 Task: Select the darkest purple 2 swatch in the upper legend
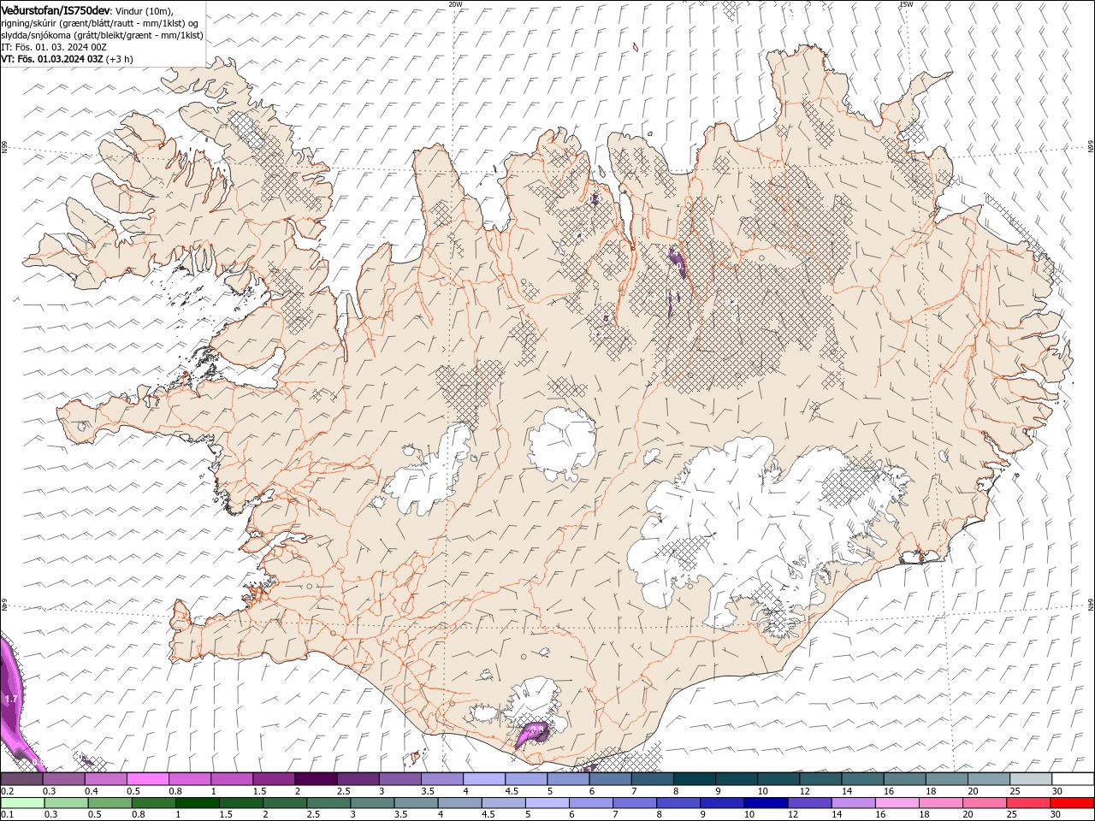coord(315,779)
